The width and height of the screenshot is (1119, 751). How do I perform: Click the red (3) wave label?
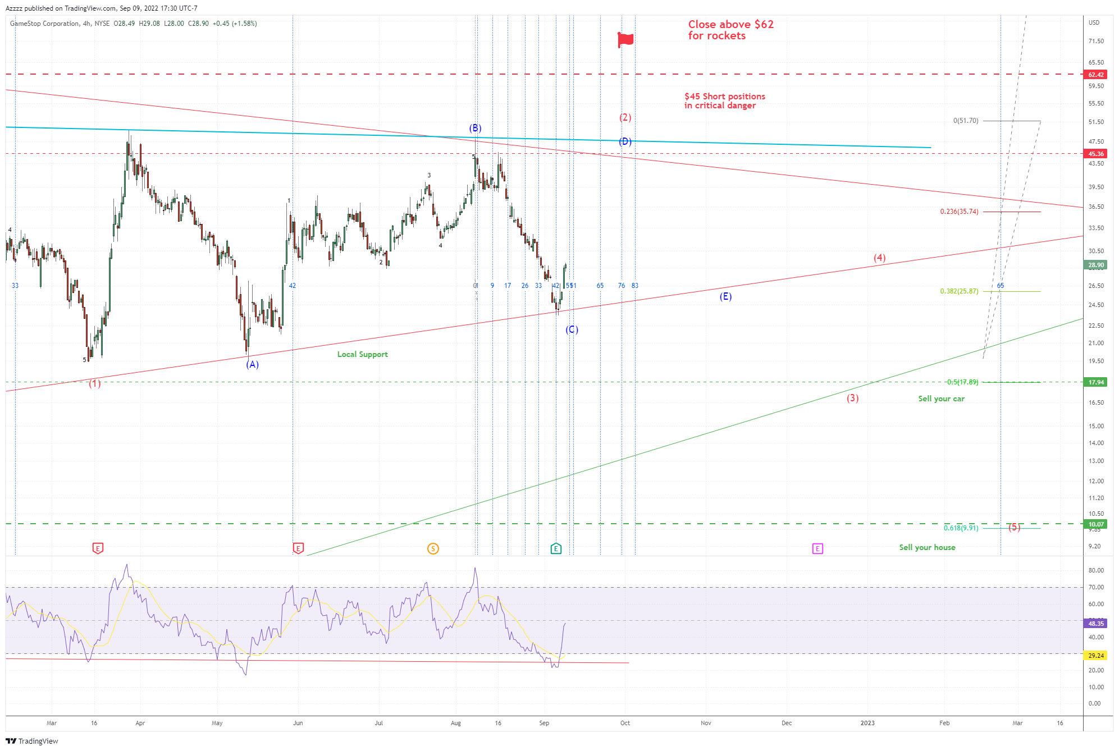click(853, 398)
